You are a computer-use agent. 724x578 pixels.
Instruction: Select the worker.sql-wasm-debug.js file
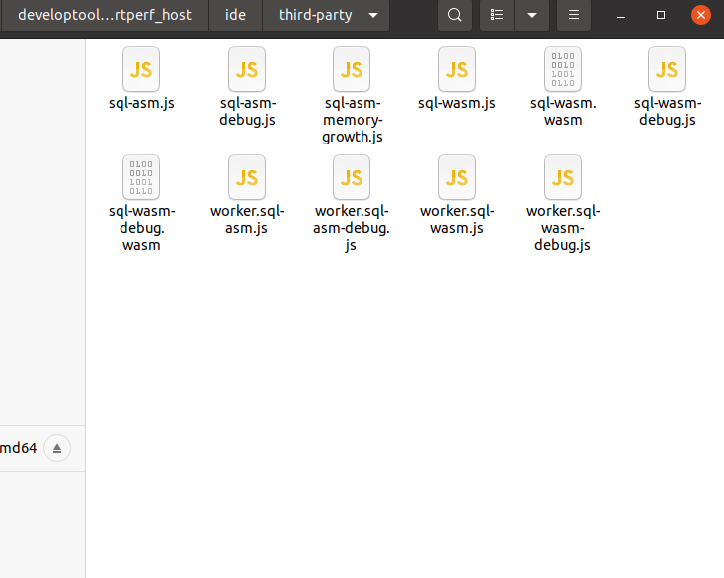click(562, 176)
